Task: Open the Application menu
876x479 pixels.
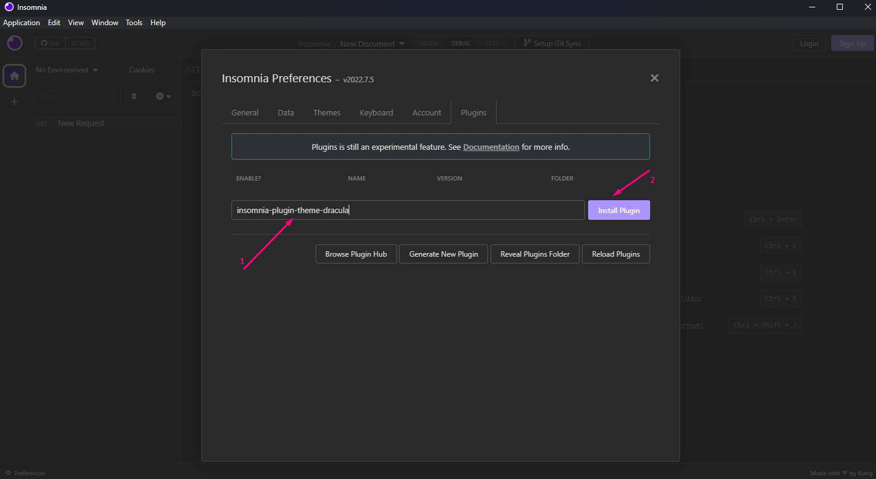Action: point(21,23)
